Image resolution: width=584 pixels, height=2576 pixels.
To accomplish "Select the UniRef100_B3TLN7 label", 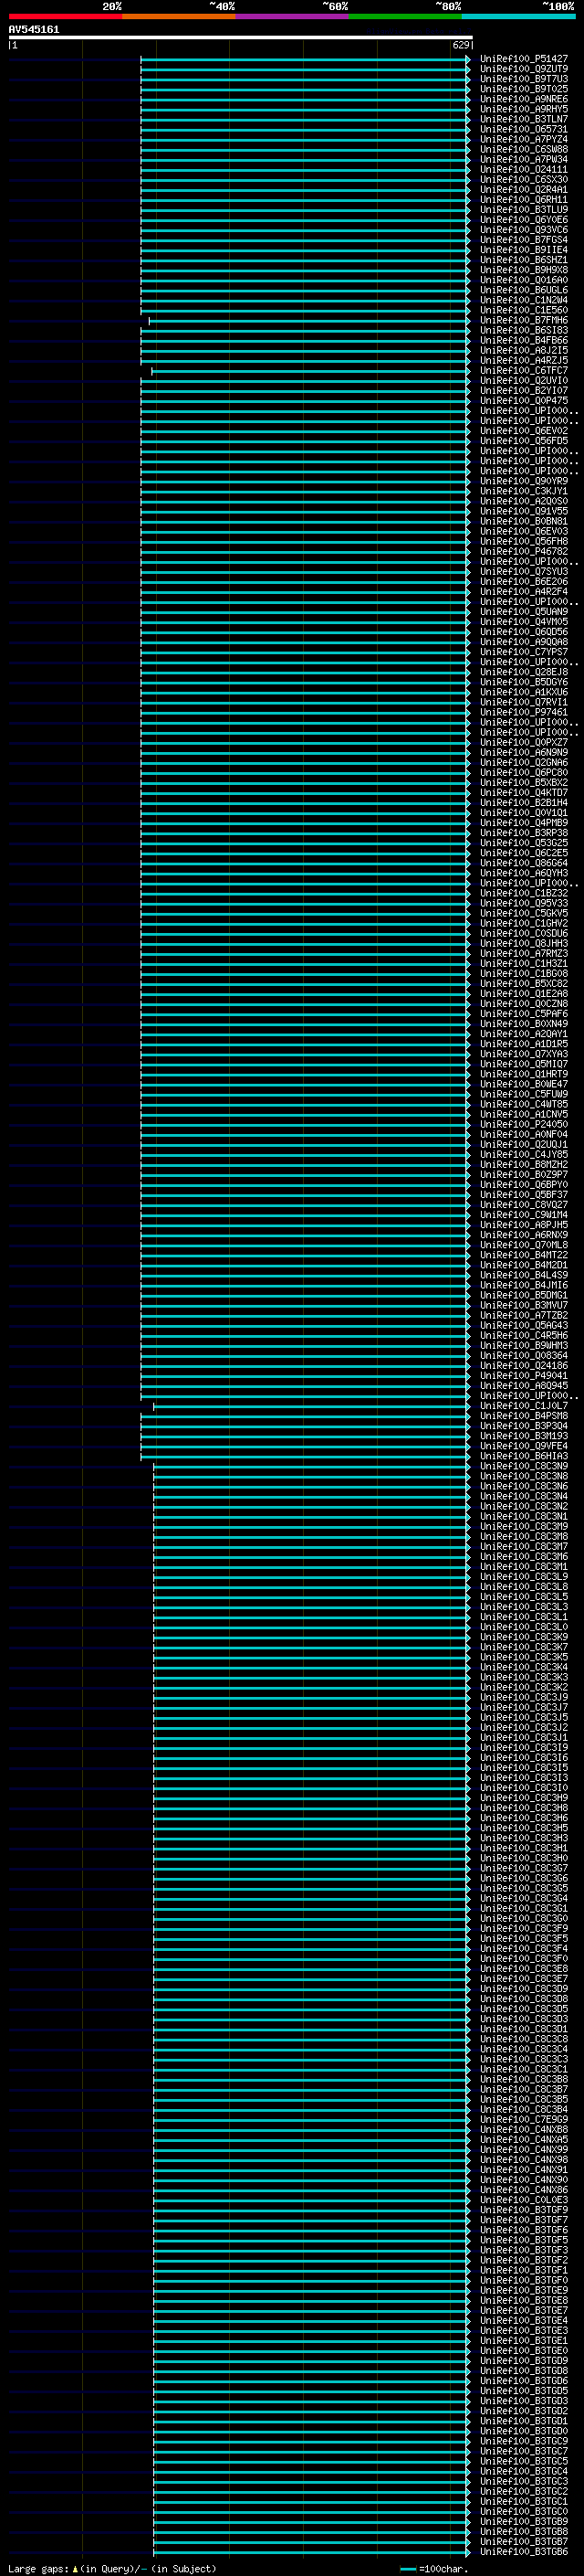I will pyautogui.click(x=524, y=119).
